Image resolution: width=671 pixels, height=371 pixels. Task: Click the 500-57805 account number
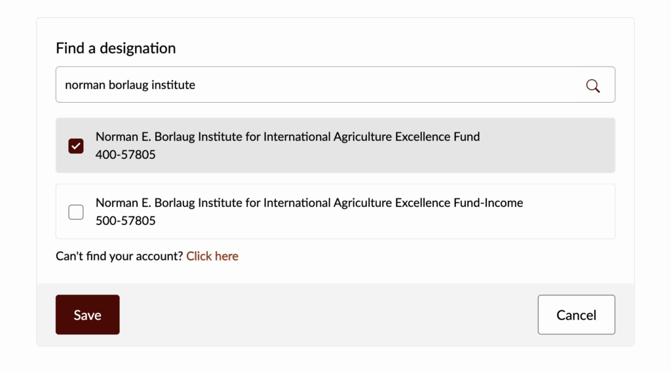pos(126,221)
